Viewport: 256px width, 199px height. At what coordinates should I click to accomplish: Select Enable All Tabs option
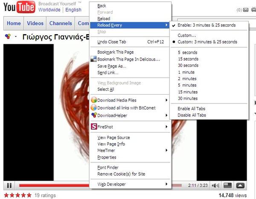[191, 109]
